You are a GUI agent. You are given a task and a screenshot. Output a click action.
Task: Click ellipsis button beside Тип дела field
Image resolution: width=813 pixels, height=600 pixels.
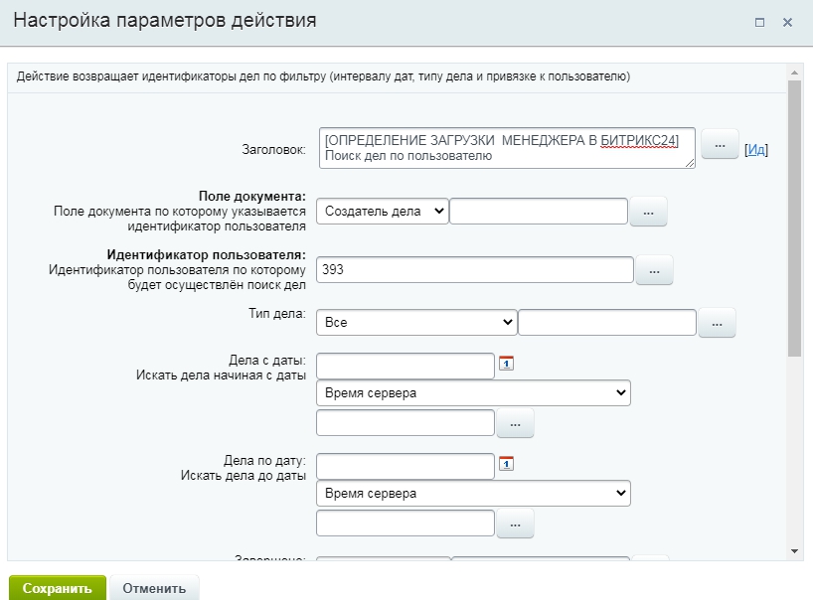(717, 323)
